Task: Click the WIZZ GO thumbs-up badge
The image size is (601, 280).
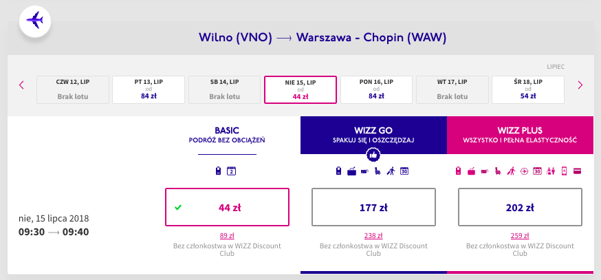Action: point(373,155)
